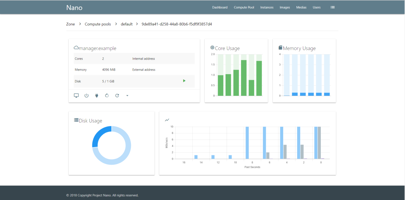Navigate to Compute pools breadcrumb
Screen dimensions: 405x200
pyautogui.click(x=98, y=24)
